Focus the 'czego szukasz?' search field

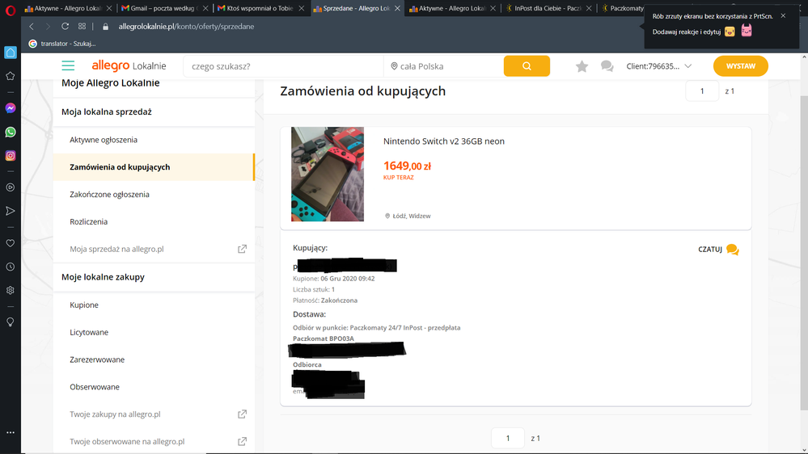[283, 66]
